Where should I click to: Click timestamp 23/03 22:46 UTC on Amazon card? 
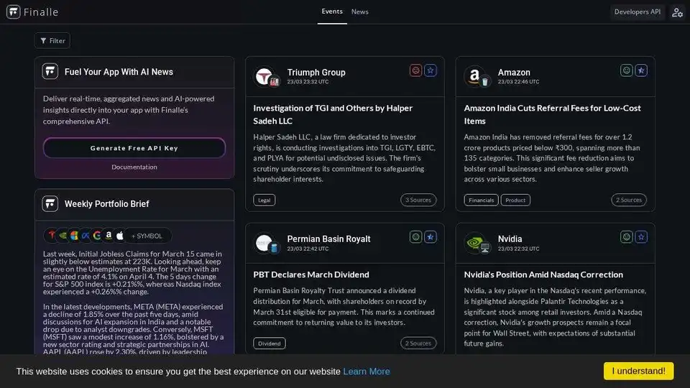coord(518,82)
